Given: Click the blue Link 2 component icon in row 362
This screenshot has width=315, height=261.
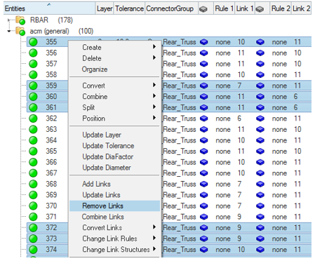Looking at the screenshot, I should point(260,119).
